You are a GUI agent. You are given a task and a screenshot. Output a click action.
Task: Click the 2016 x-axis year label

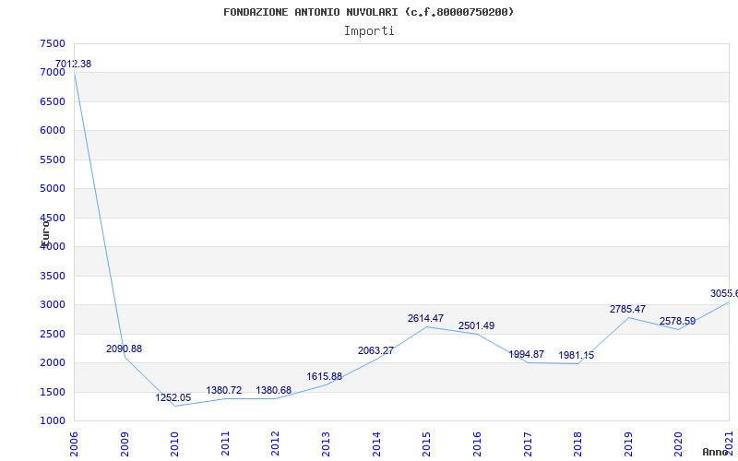point(477,444)
